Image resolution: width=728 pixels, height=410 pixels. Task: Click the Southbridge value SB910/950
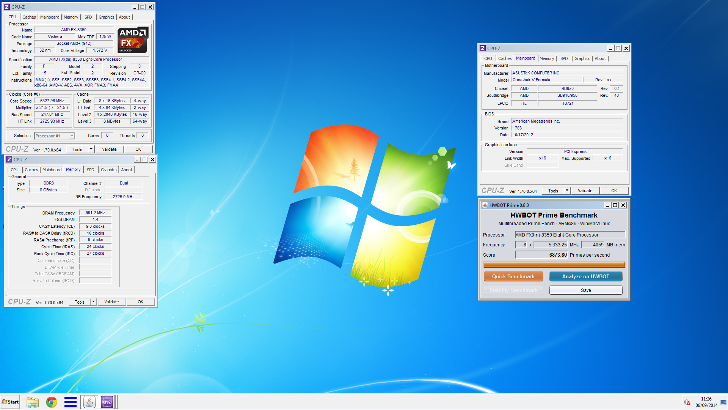pyautogui.click(x=567, y=95)
